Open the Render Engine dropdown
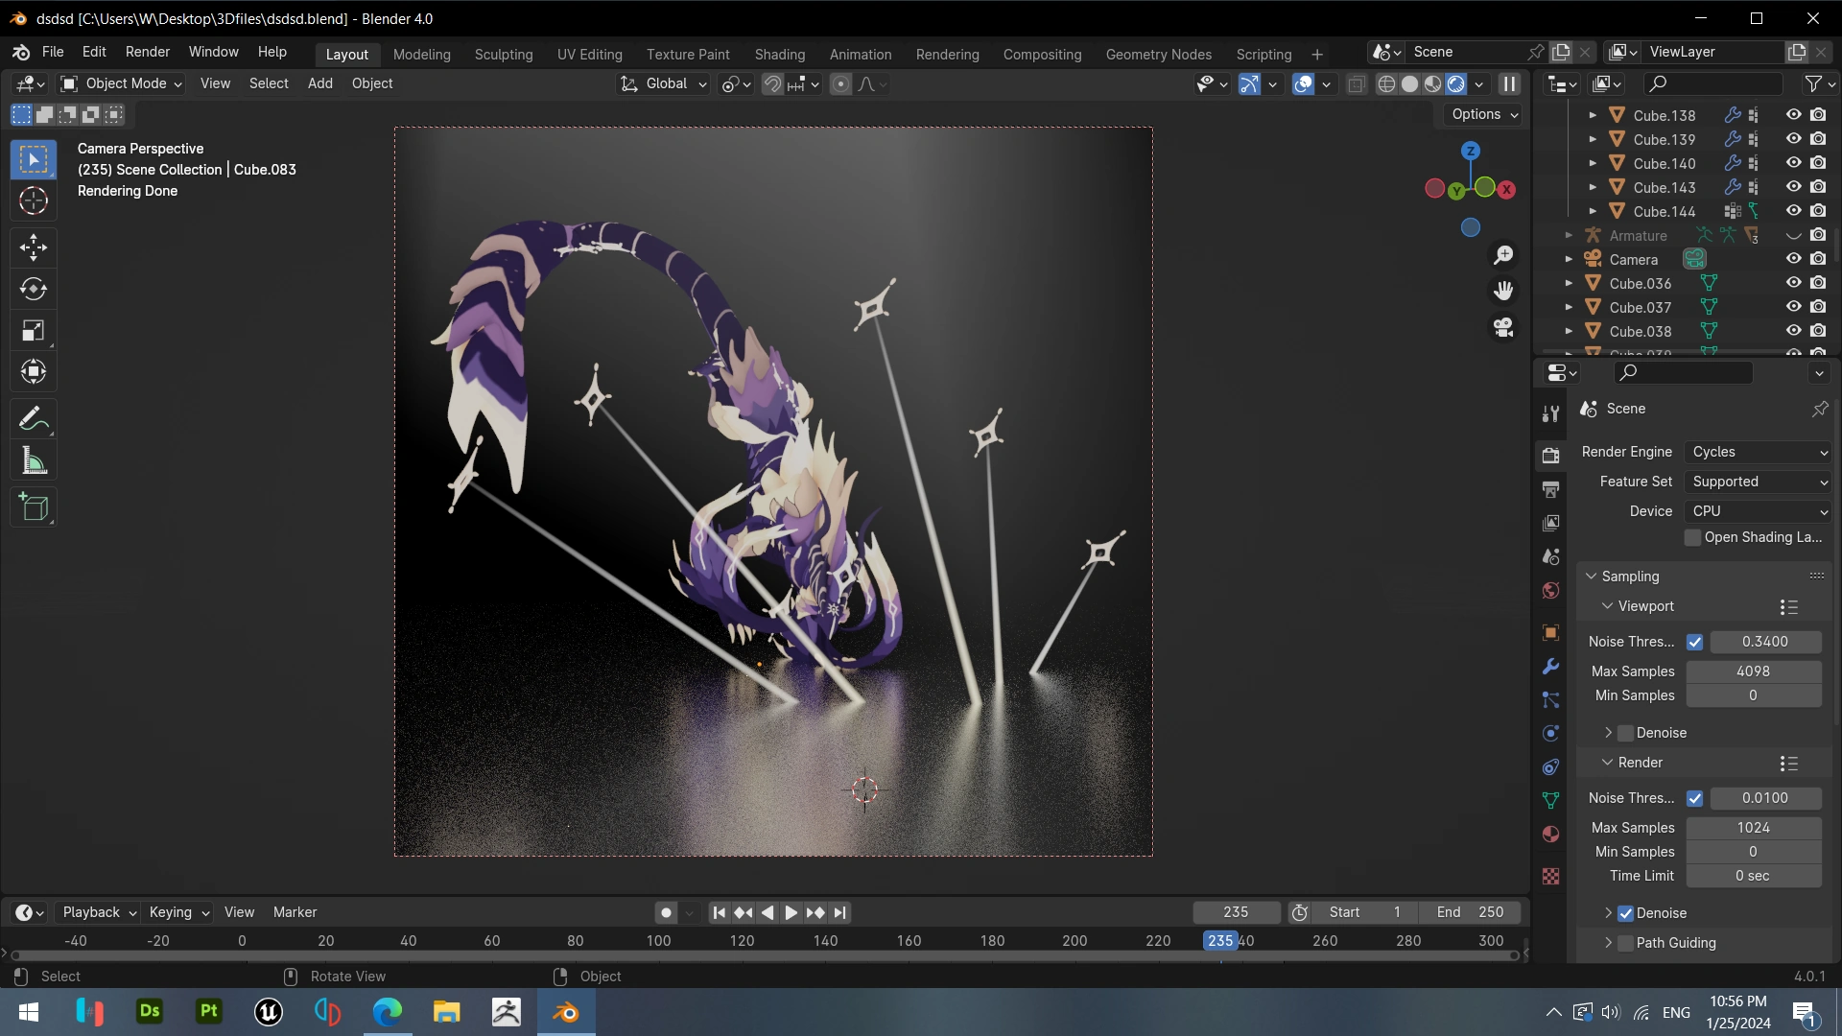The image size is (1842, 1036). tap(1759, 452)
